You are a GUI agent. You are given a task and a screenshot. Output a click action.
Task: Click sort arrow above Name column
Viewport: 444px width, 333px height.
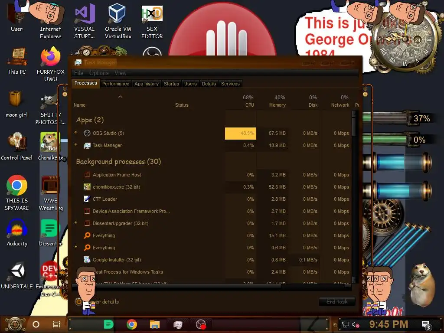pos(121,97)
